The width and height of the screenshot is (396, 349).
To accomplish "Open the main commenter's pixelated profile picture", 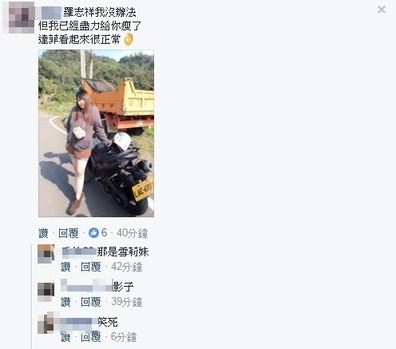I will pos(19,18).
